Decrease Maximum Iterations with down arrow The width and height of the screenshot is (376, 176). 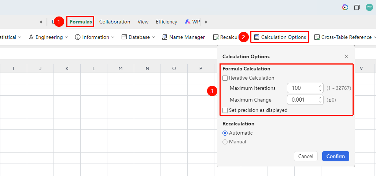(x=320, y=90)
